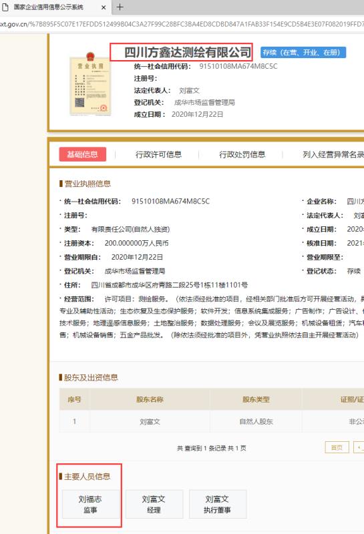Go to first page with 首页 button
Screen dimensions: 364x534
[337, 447]
